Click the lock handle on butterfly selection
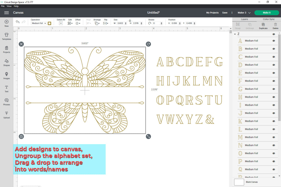 21,137
